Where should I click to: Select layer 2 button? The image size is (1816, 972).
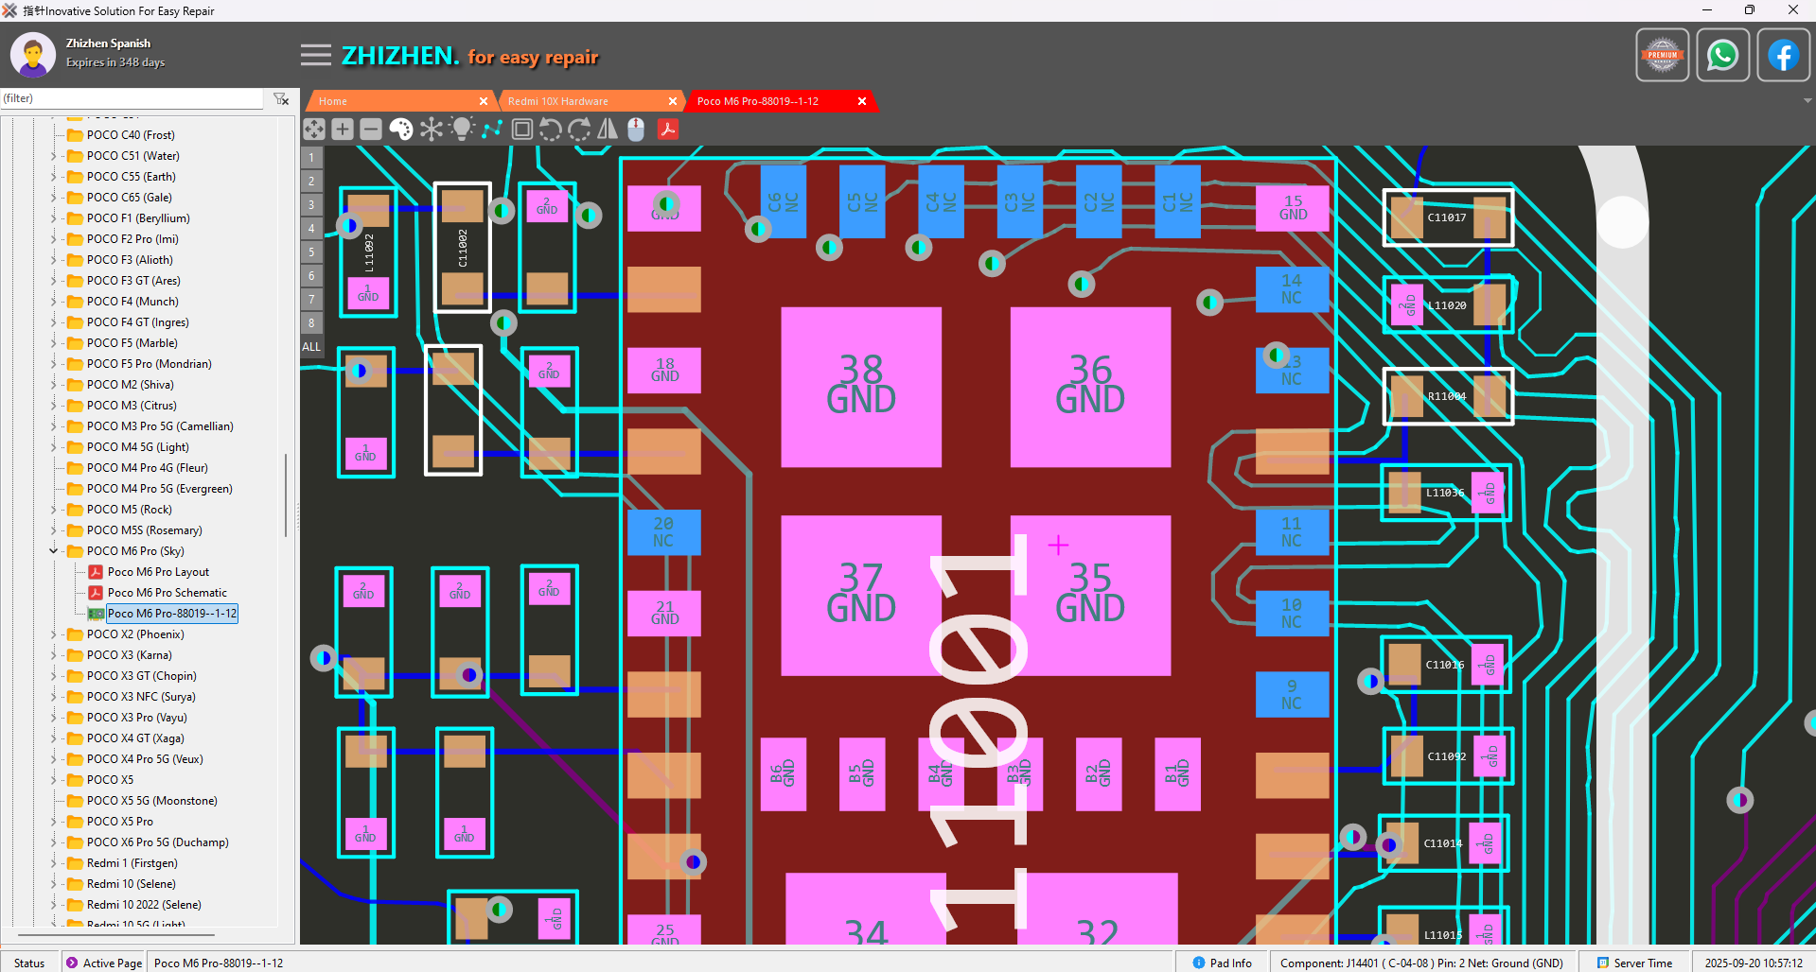coord(311,181)
